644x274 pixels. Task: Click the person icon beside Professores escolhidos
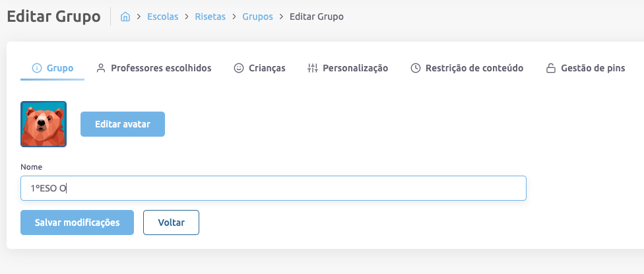point(101,68)
